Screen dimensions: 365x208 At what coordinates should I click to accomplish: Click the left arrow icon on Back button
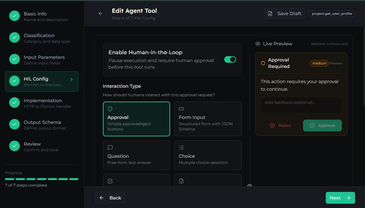(x=102, y=198)
